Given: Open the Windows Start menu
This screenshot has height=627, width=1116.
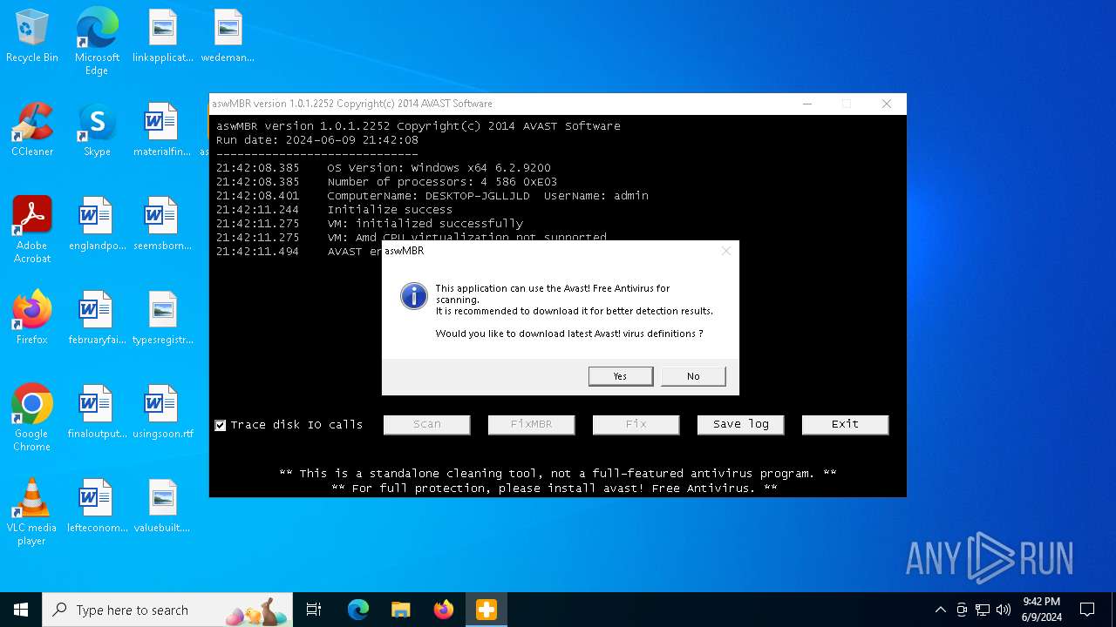Looking at the screenshot, I should pos(21,610).
